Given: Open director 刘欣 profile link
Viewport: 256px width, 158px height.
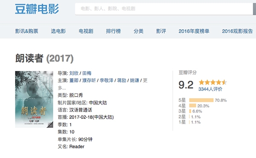Looking at the screenshot, I should tap(74, 73).
